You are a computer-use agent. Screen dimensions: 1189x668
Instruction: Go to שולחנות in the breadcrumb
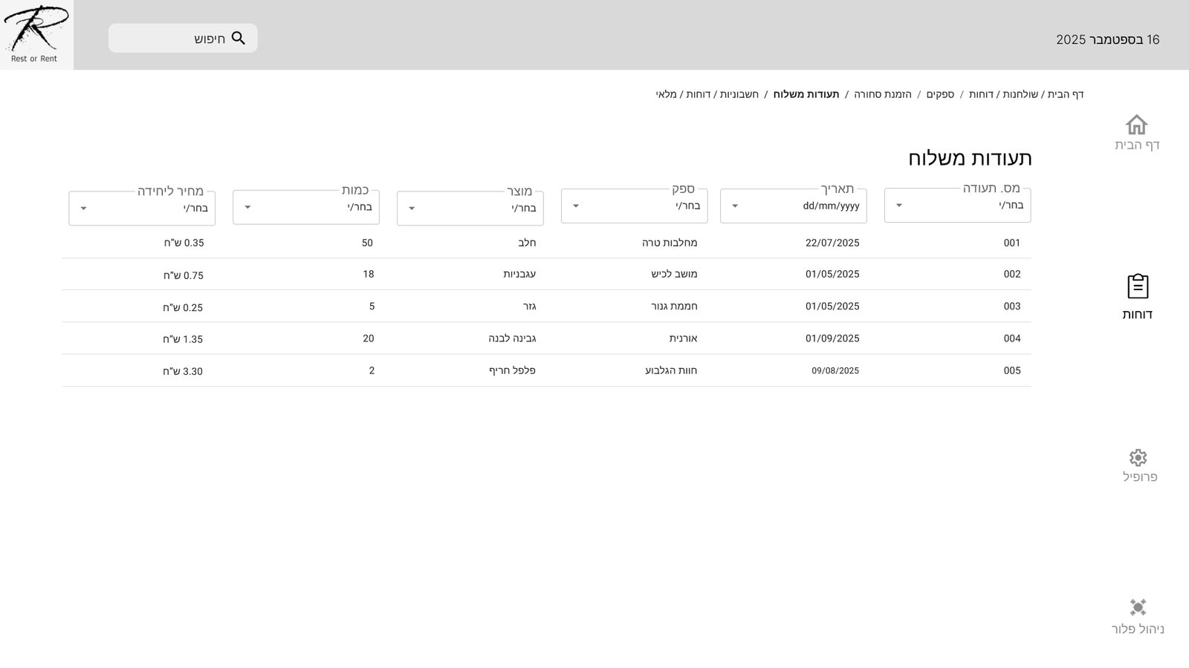[1020, 94]
